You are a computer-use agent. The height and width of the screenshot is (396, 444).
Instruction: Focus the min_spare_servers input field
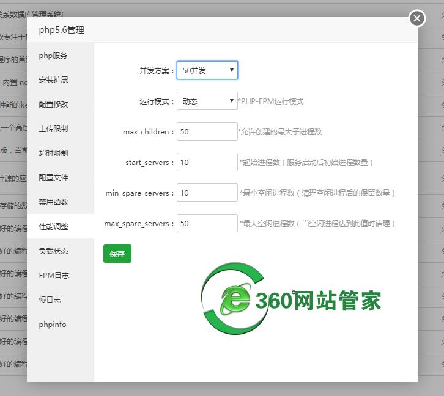[207, 193]
